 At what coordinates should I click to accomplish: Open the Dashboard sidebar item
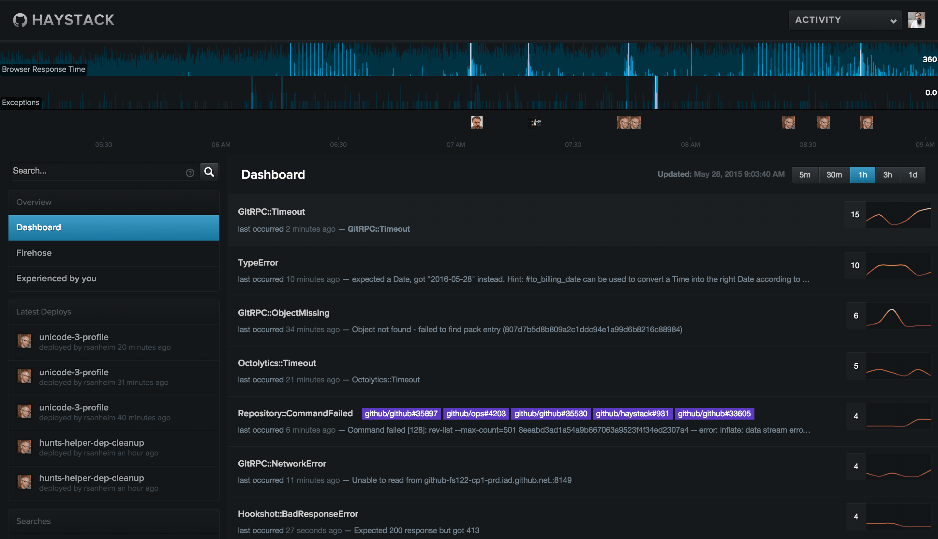click(113, 228)
